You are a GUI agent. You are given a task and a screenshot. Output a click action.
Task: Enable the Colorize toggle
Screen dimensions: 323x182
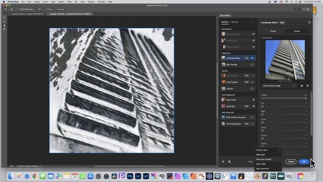pos(252,88)
